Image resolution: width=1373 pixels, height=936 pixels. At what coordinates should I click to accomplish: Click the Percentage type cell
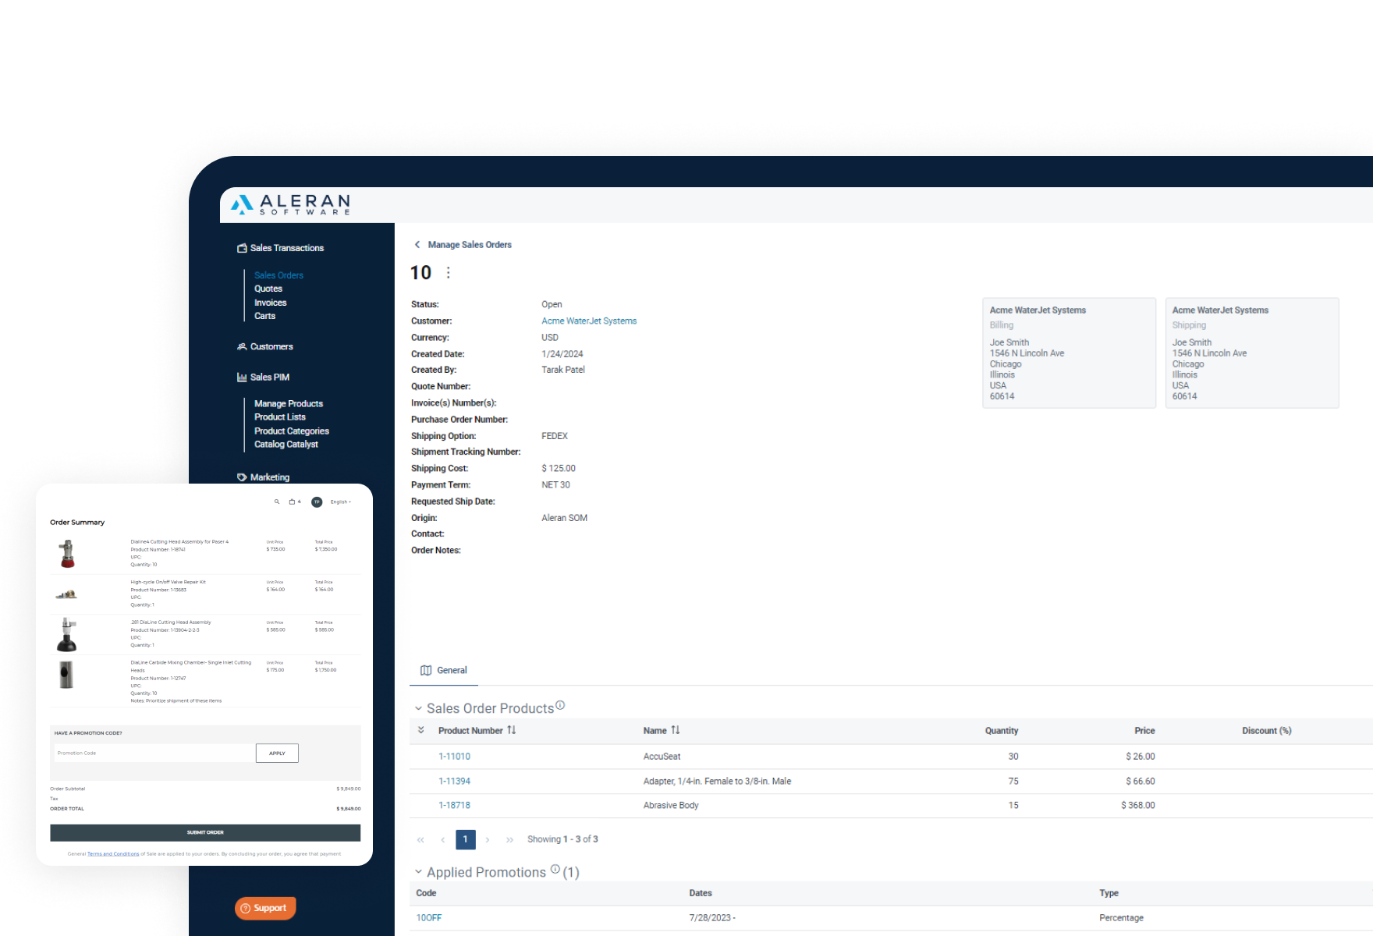(1121, 918)
